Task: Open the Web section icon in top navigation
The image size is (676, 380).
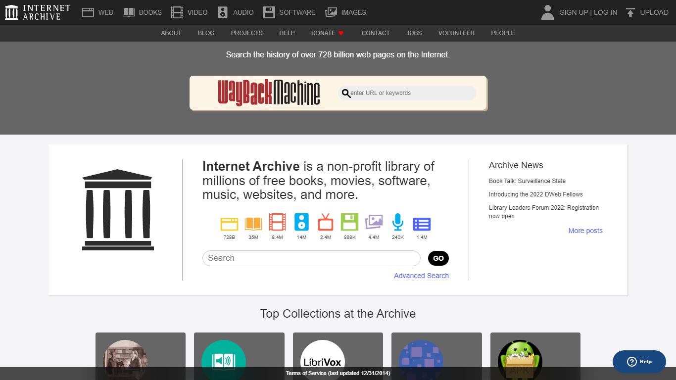Action: [x=88, y=12]
